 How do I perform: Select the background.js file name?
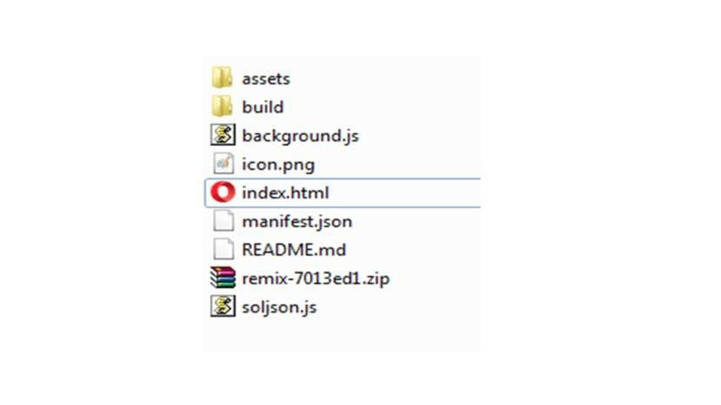coord(300,136)
